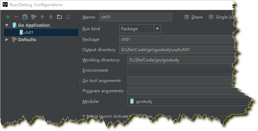Click the Program arguments field
Viewport: 258px width, 131px height.
pos(186,91)
